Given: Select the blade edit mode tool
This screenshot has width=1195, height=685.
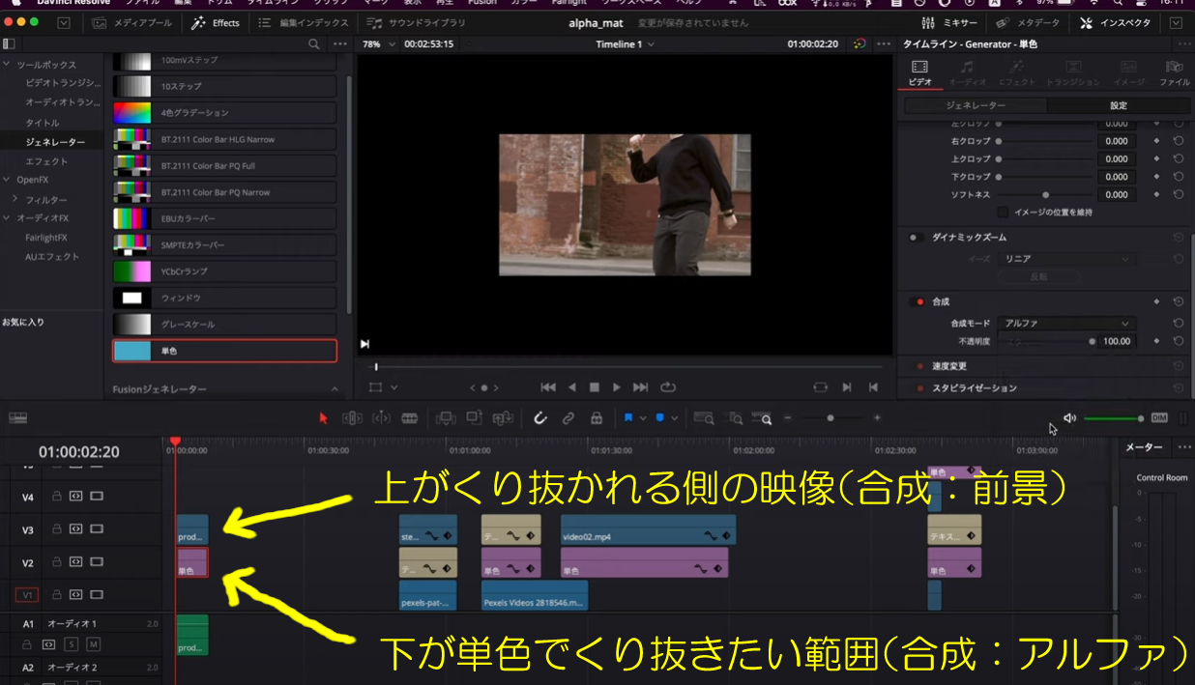Looking at the screenshot, I should (409, 418).
